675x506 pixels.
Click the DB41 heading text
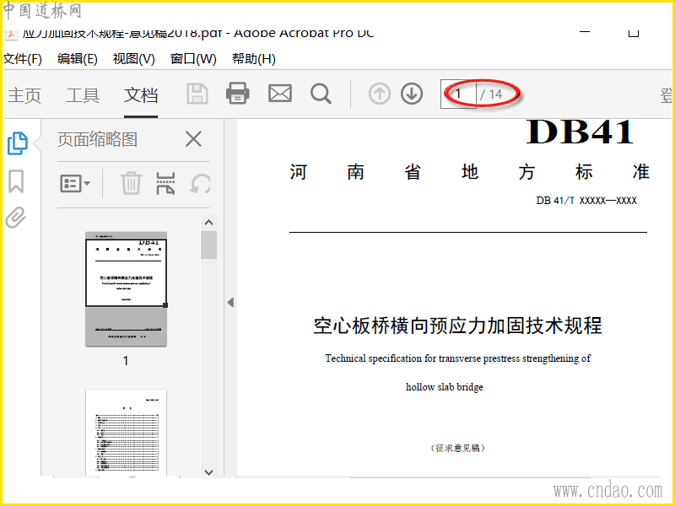(580, 132)
